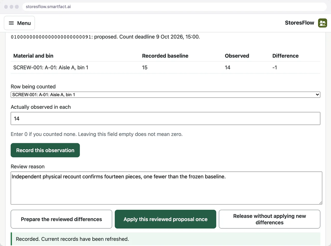
Task: Click the Difference value -1
Action: (275, 68)
